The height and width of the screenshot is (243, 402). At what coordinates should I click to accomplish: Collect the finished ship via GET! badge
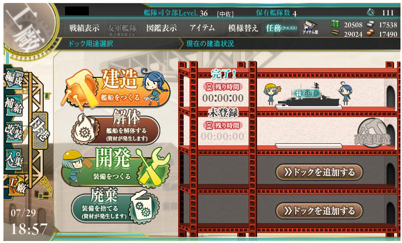pos(307,93)
